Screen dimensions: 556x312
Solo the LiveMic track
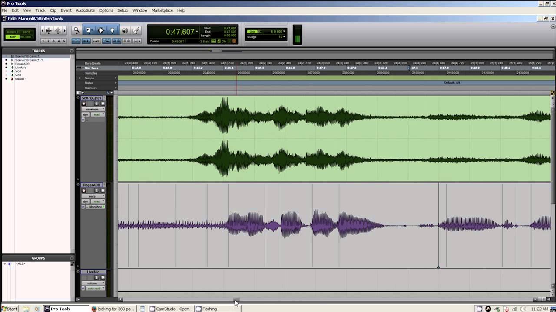(x=96, y=277)
